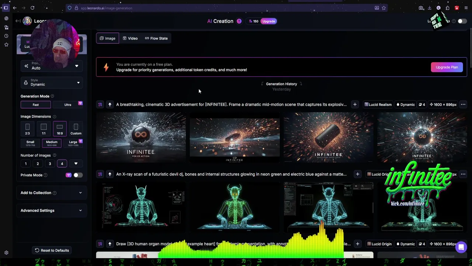This screenshot has width=472, height=266.
Task: Set number of images to 2
Action: [x=38, y=164]
